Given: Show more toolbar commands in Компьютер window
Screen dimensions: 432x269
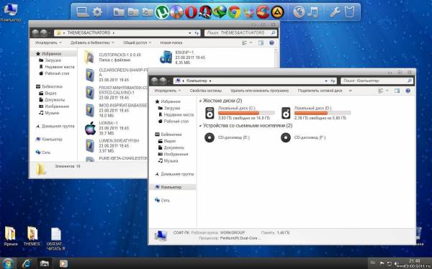Looking at the screenshot, I should click(350, 91).
